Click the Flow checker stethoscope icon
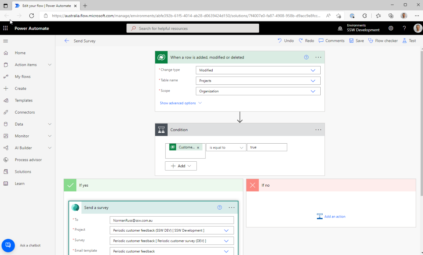Screen dimensions: 423x255 (371, 41)
